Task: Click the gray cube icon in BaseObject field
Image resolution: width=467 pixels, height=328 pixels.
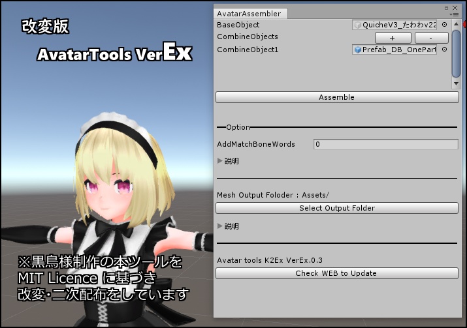Action: pyautogui.click(x=358, y=25)
